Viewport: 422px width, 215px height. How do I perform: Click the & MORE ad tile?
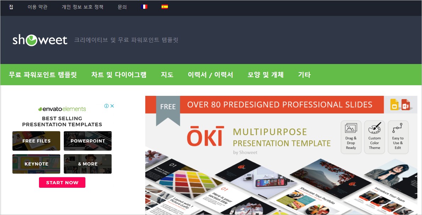point(88,164)
